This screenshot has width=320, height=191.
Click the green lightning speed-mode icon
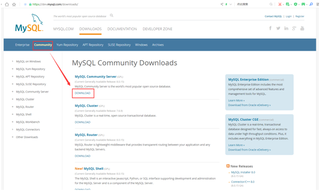(x=226, y=4)
